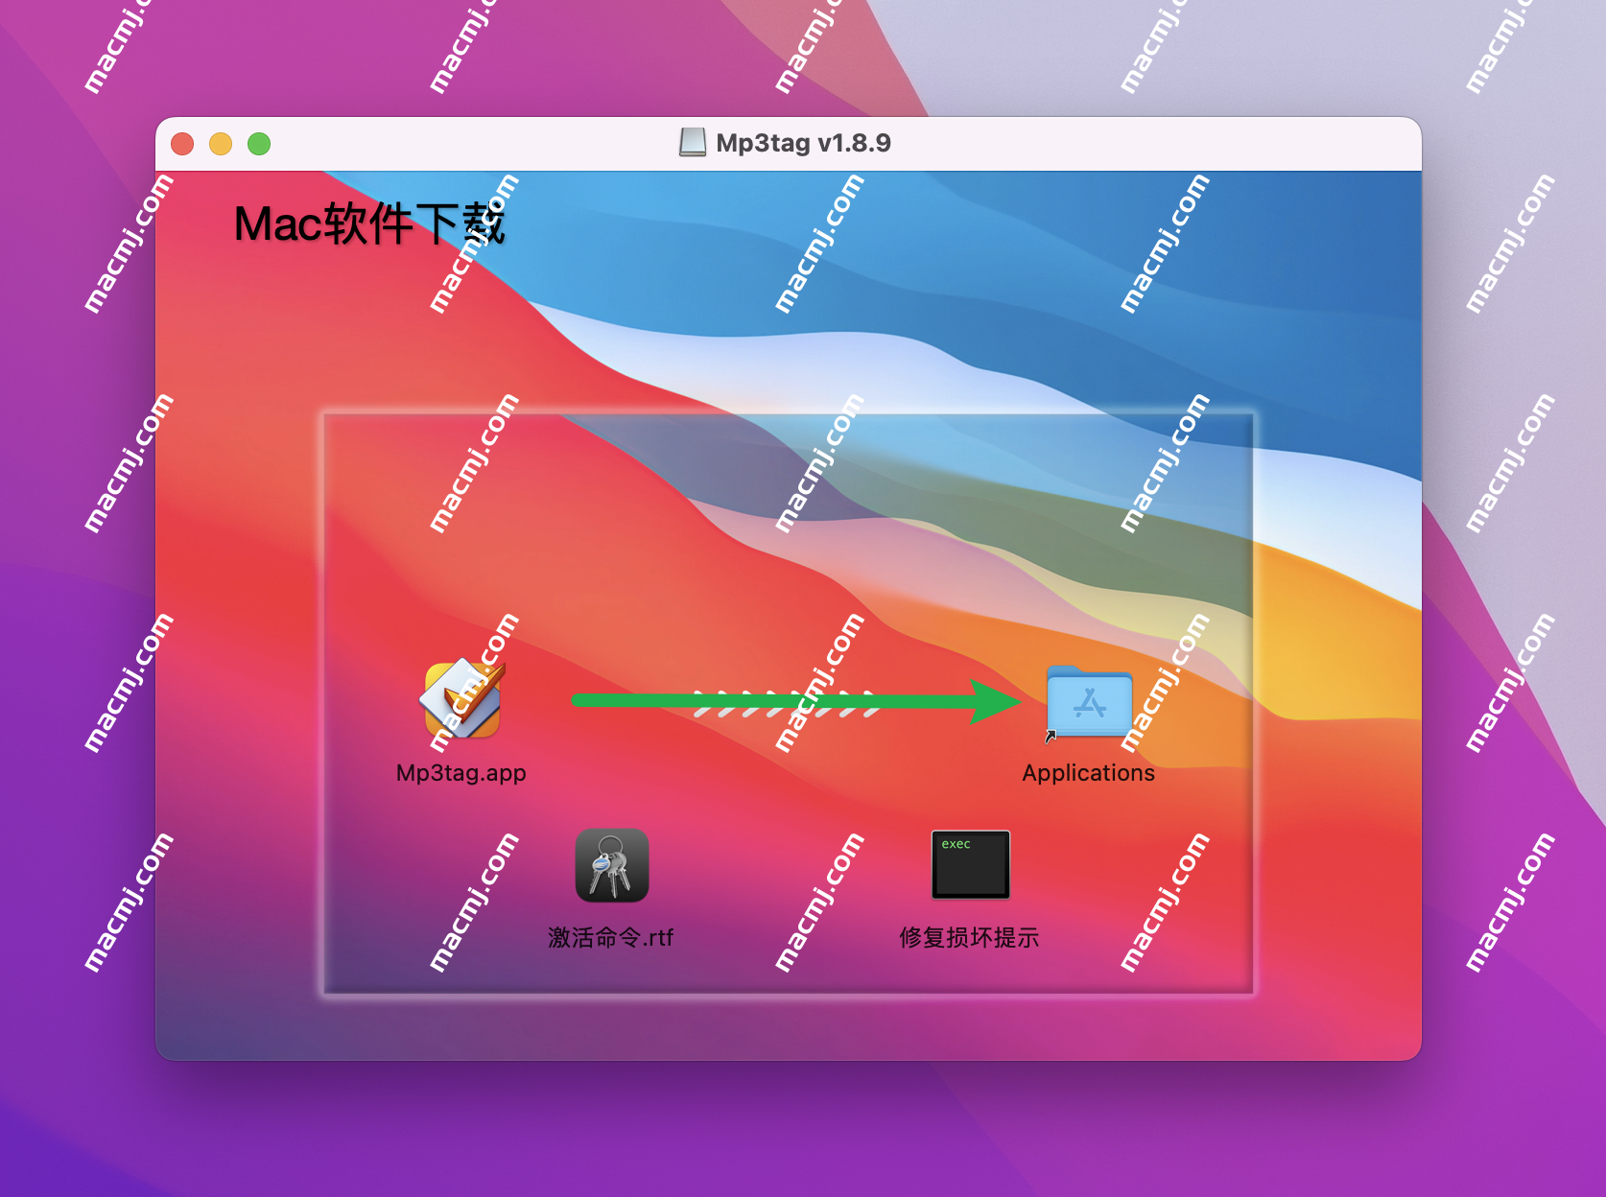Click the Mp3tag.app file name label
Image resolution: width=1606 pixels, height=1197 pixels.
click(461, 773)
